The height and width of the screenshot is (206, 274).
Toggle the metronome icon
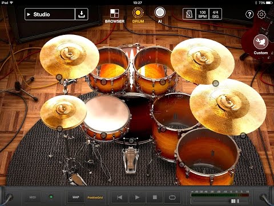pyautogui.click(x=189, y=14)
